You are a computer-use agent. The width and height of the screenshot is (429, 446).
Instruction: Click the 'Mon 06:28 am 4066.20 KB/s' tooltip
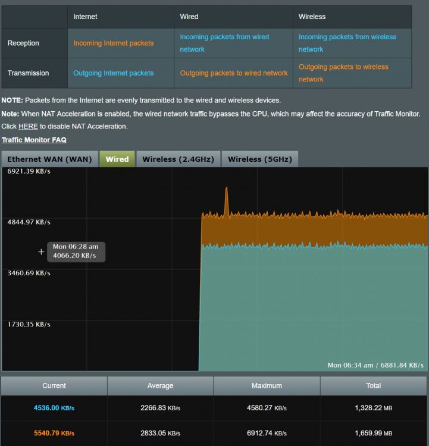tap(76, 252)
